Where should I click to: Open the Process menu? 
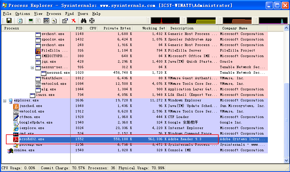coord(54,14)
